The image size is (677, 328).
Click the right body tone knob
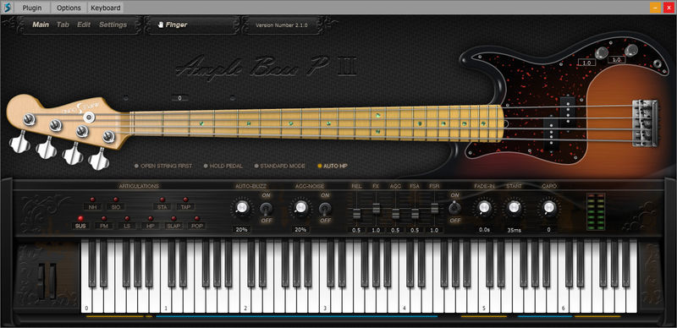click(630, 51)
